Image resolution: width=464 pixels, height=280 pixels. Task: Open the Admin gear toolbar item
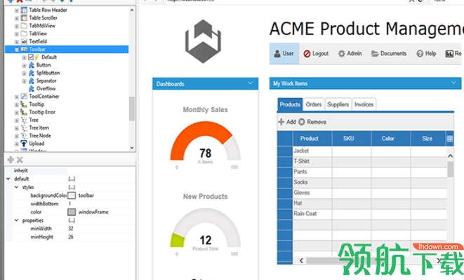[350, 53]
